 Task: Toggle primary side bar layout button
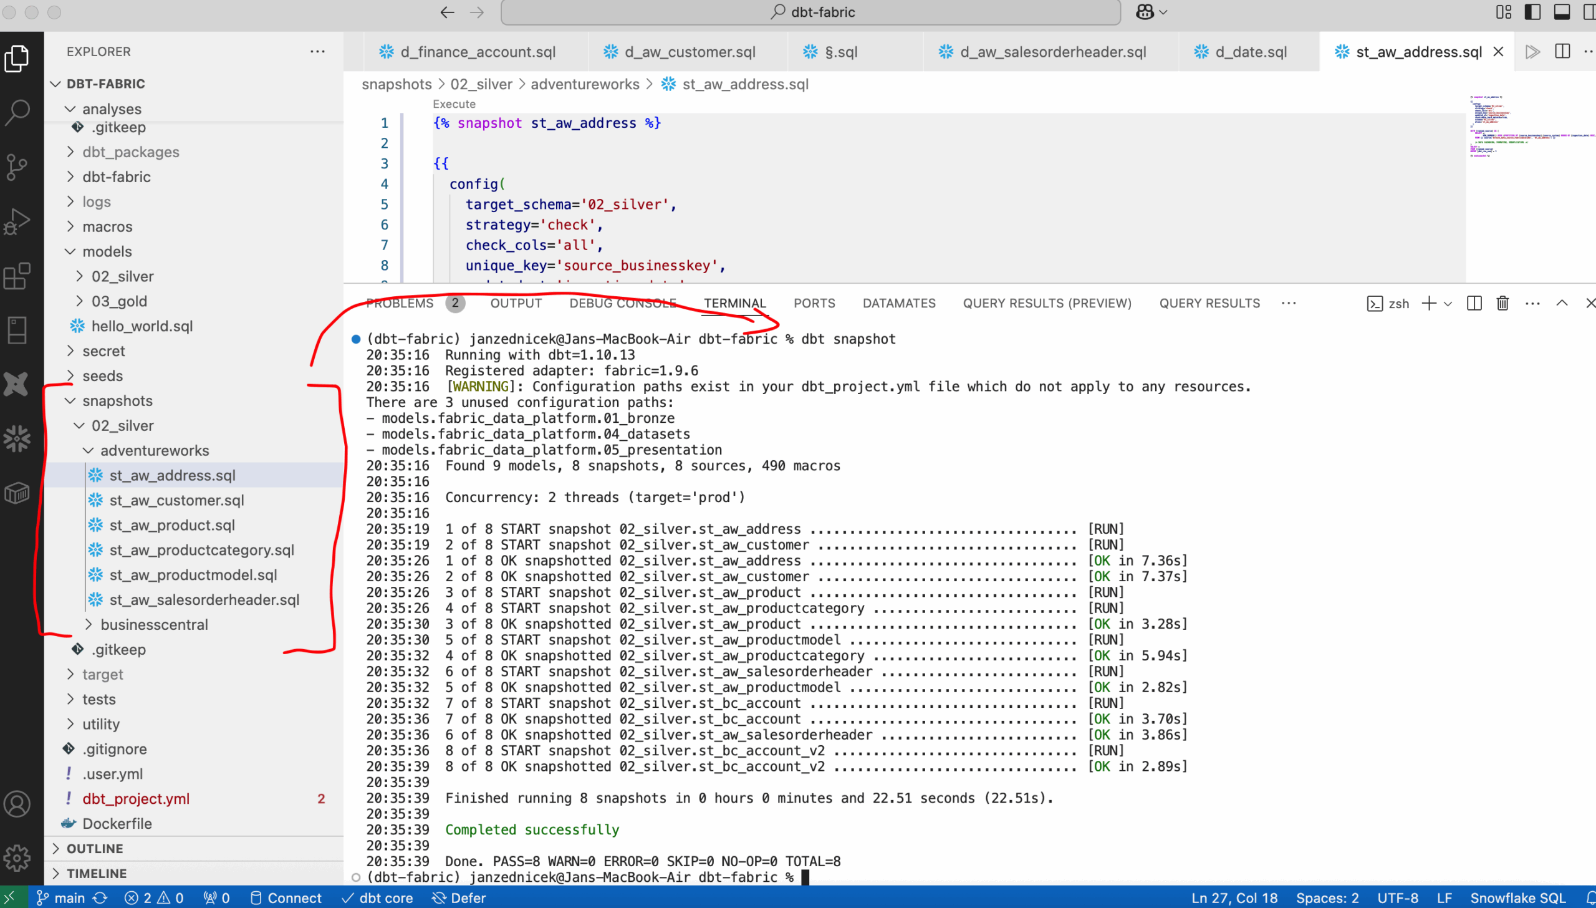(x=1533, y=12)
